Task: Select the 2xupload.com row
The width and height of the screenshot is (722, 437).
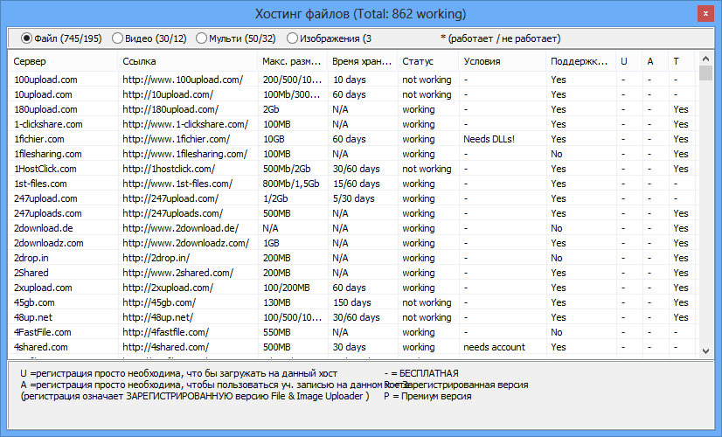Action: [x=353, y=288]
